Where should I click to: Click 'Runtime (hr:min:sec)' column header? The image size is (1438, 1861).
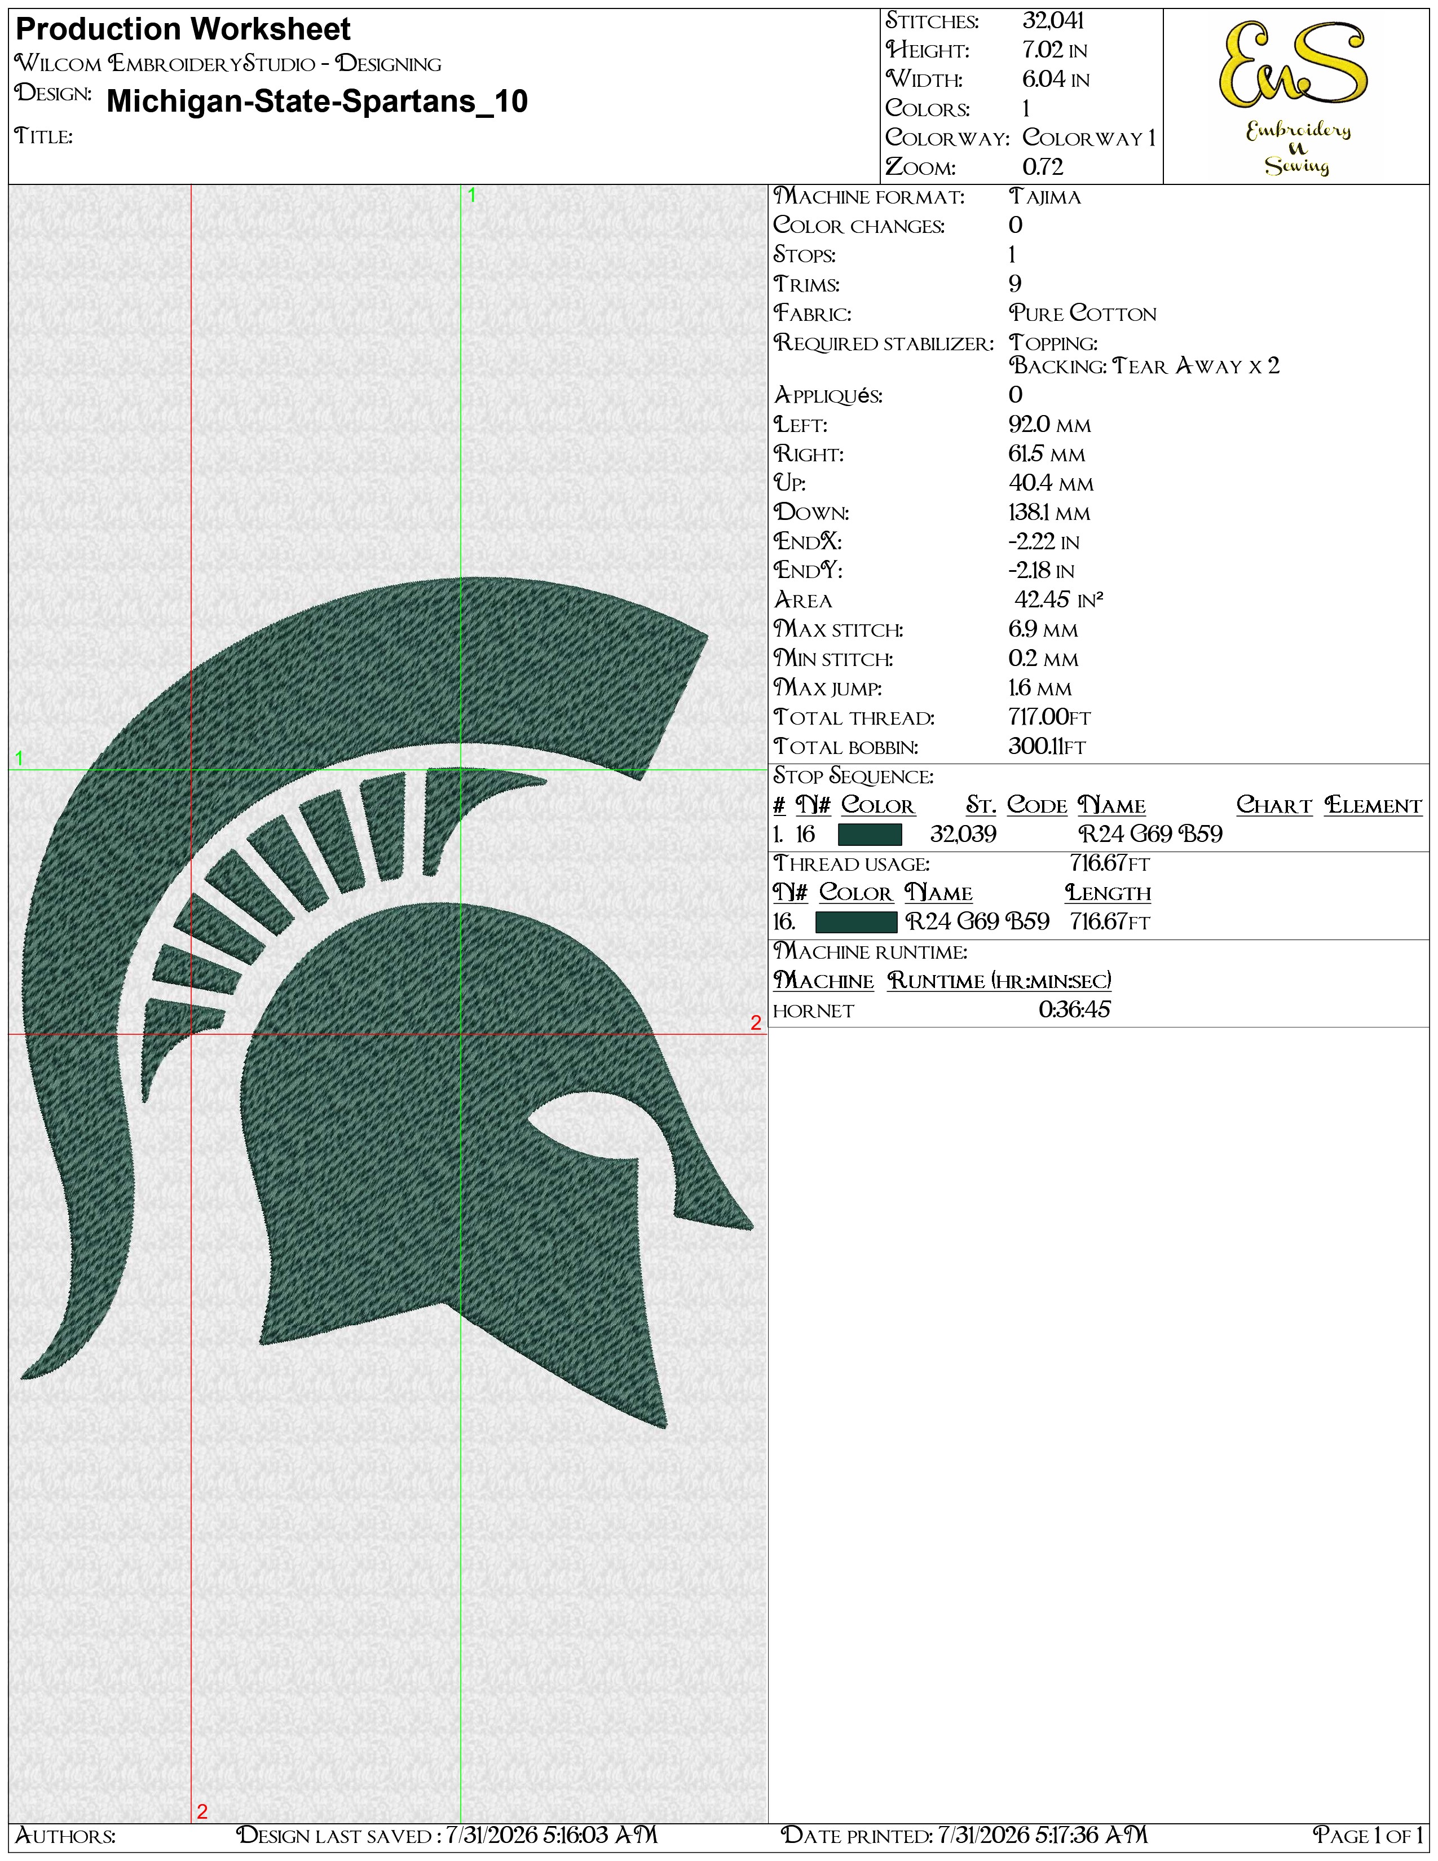point(999,981)
